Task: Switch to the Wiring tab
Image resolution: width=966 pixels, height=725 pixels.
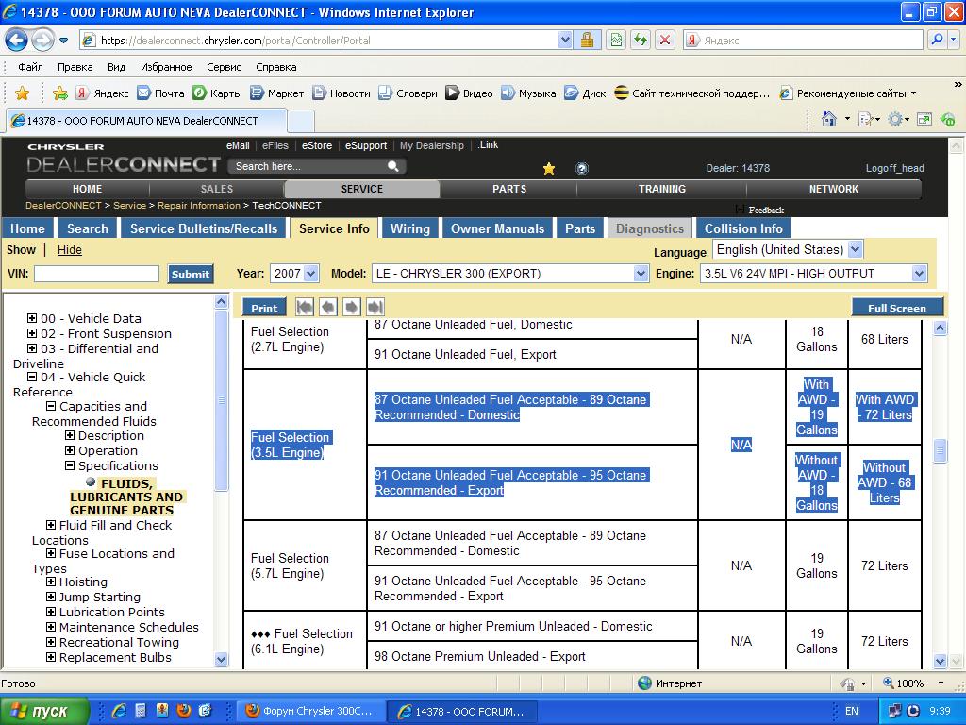Action: pos(410,228)
